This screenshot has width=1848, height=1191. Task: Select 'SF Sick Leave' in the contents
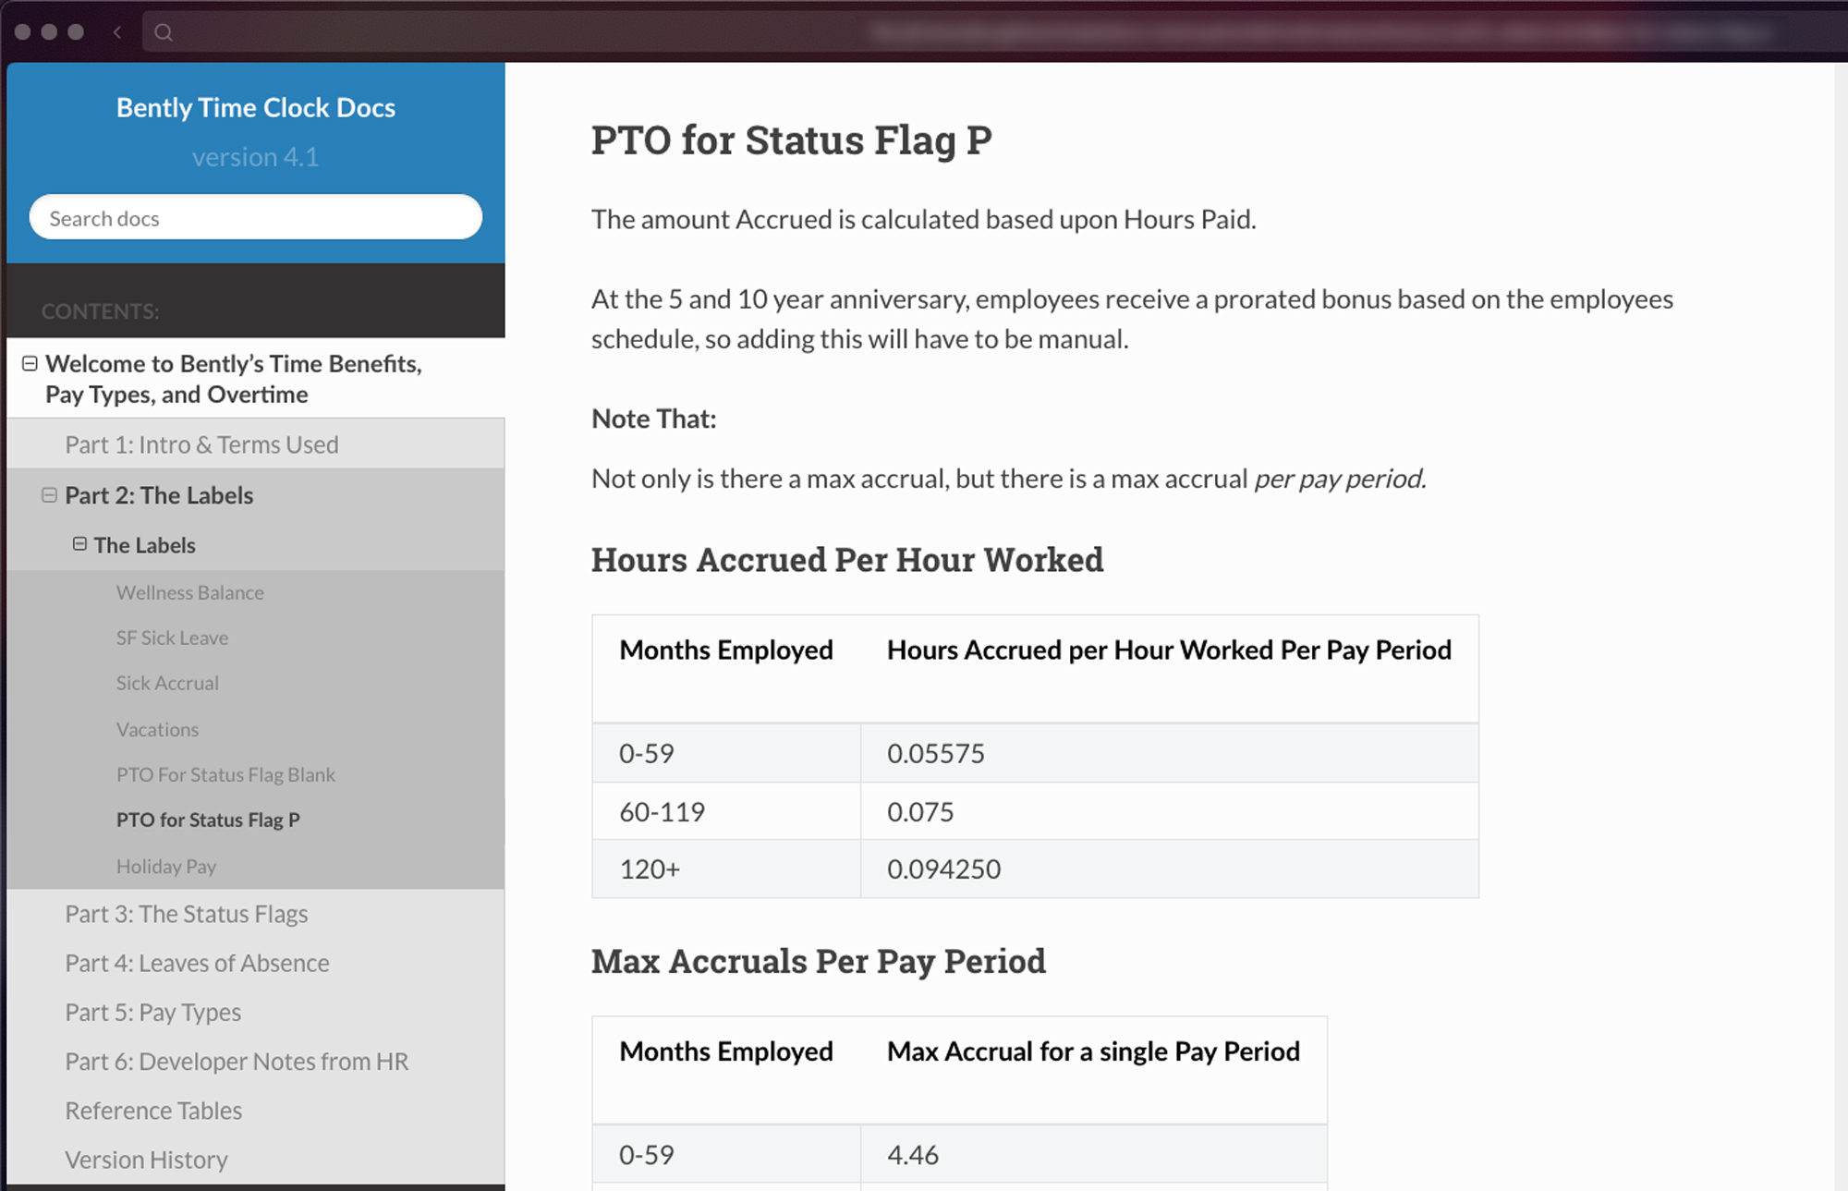tap(172, 638)
